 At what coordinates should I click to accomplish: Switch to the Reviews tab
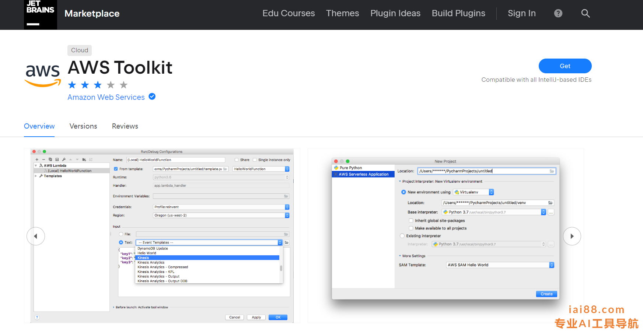[x=125, y=126]
